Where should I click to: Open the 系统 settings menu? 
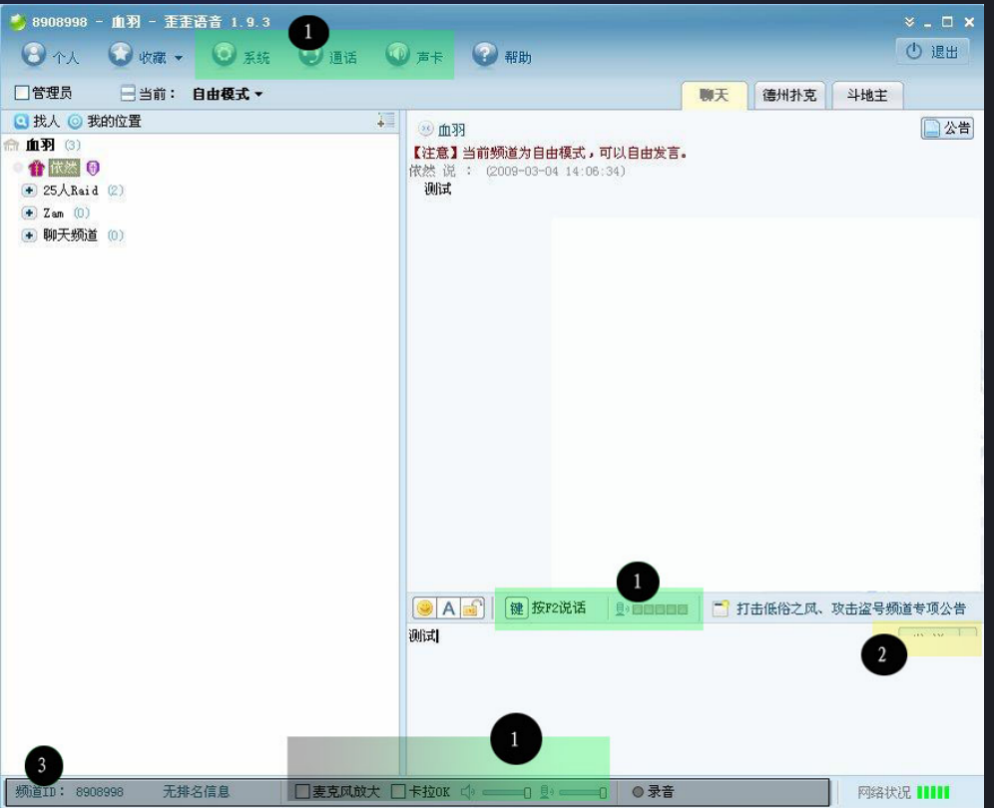[241, 56]
